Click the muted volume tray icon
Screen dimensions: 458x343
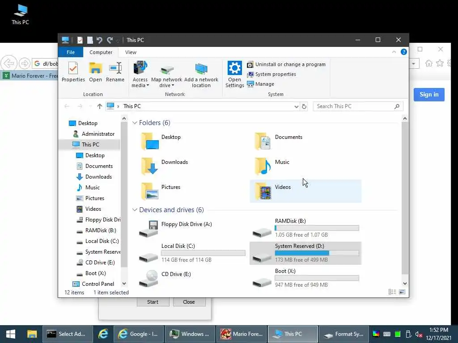point(419,334)
